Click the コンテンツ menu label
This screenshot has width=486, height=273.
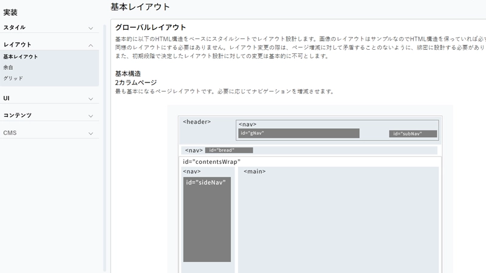tap(18, 115)
